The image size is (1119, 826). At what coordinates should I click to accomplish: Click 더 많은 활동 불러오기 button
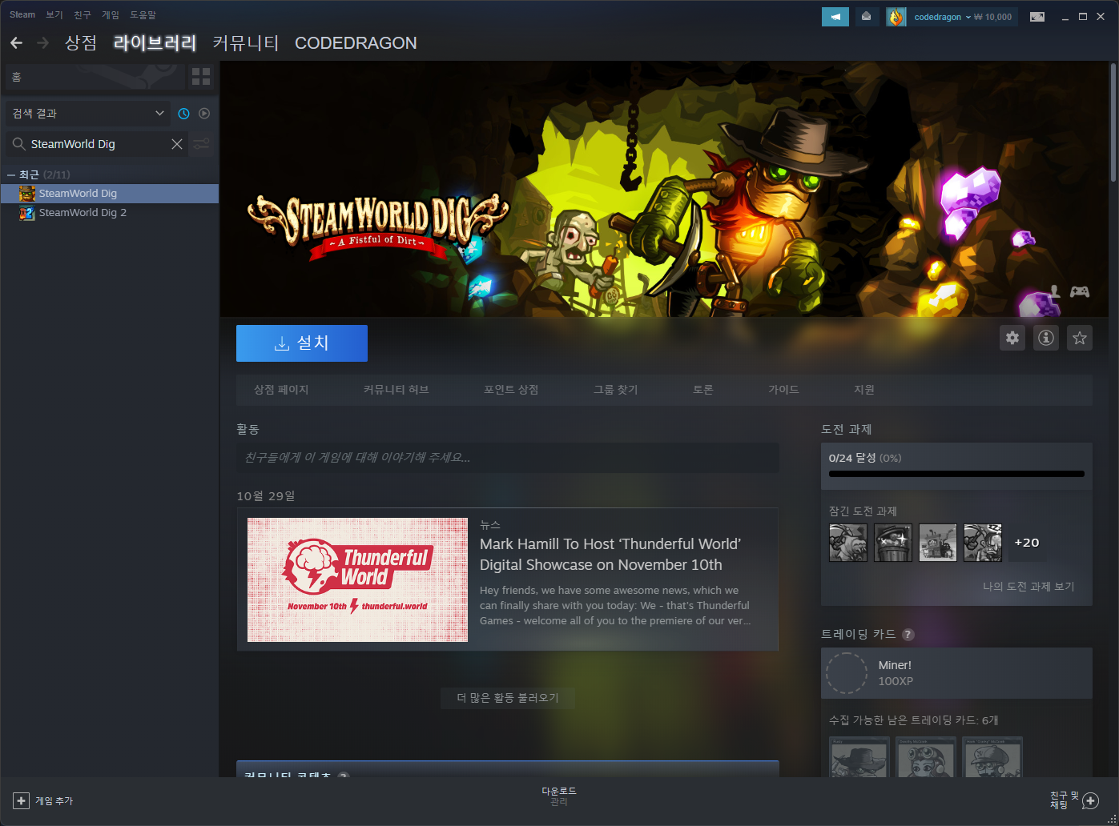coord(508,698)
